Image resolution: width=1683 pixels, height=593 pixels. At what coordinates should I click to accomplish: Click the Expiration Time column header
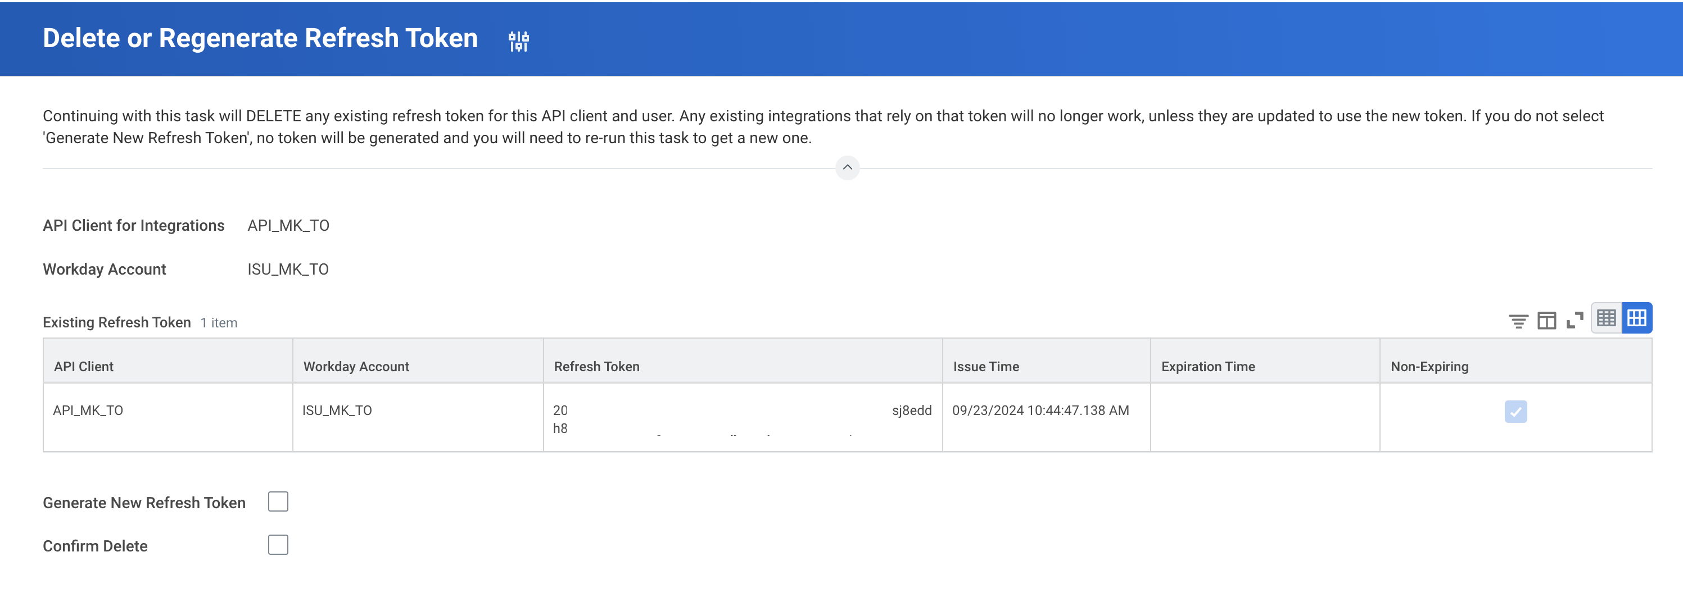click(x=1207, y=367)
